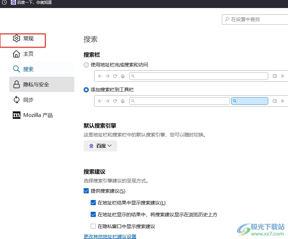This screenshot has width=288, height=239.
Task: Focus the 在设置中查找 search field
Action: point(255,19)
